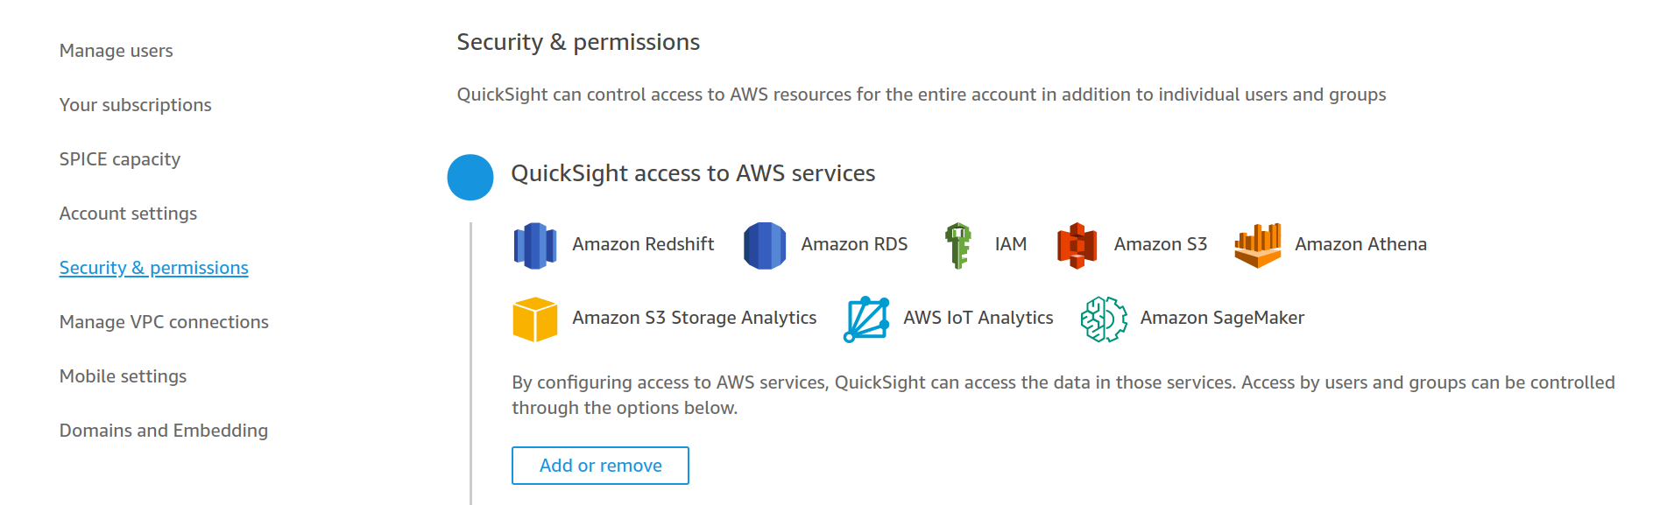Open Your subscriptions
1660x505 pixels.
135,104
